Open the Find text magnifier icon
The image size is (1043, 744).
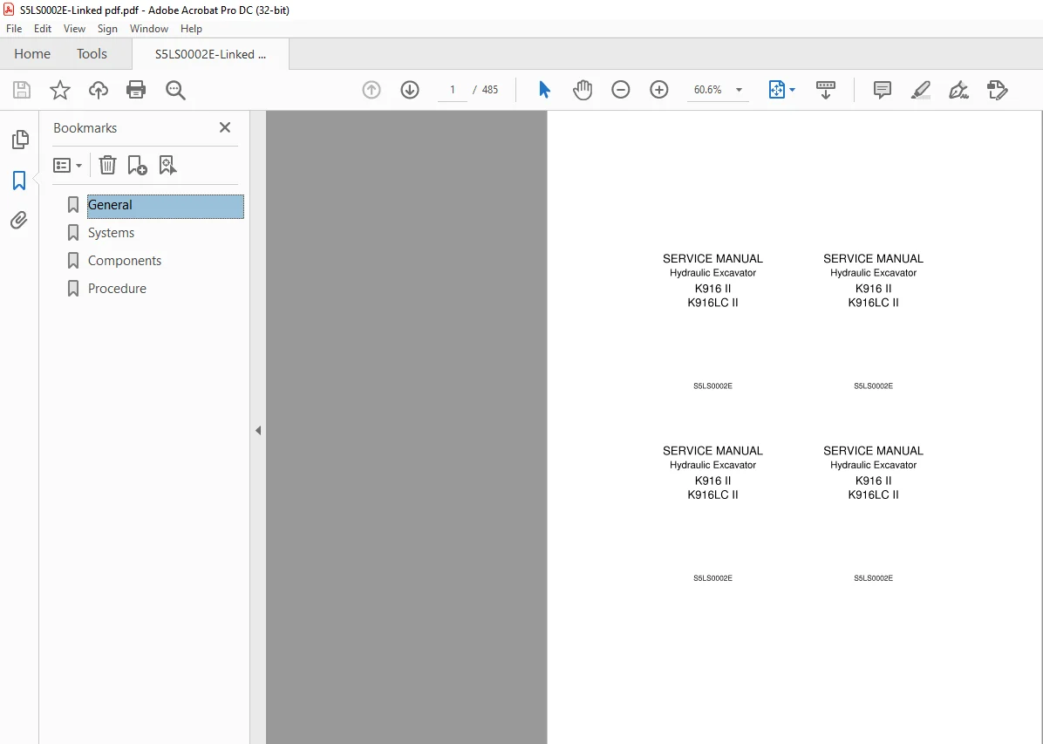[x=175, y=90]
